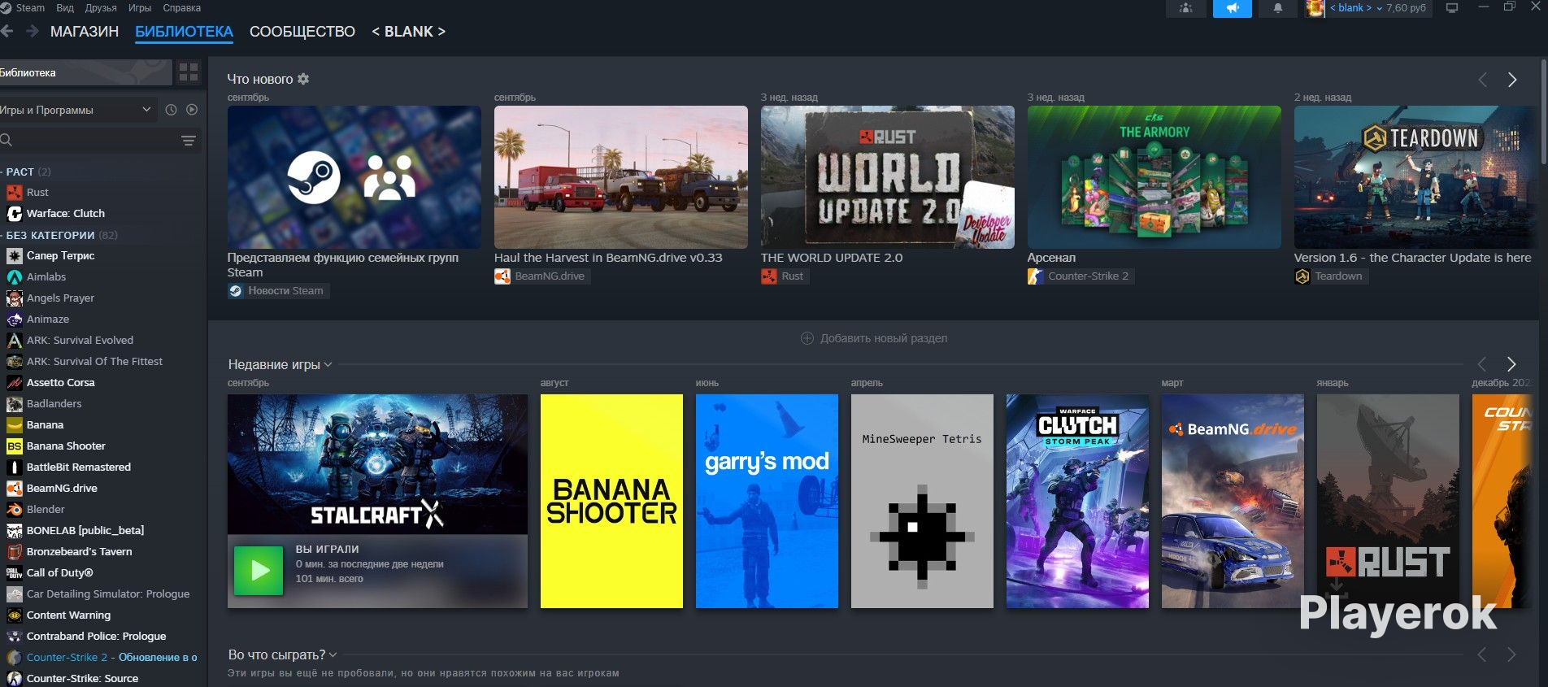
Task: Select the Banana Shooter BS icon in sidebar
Action: 14,446
